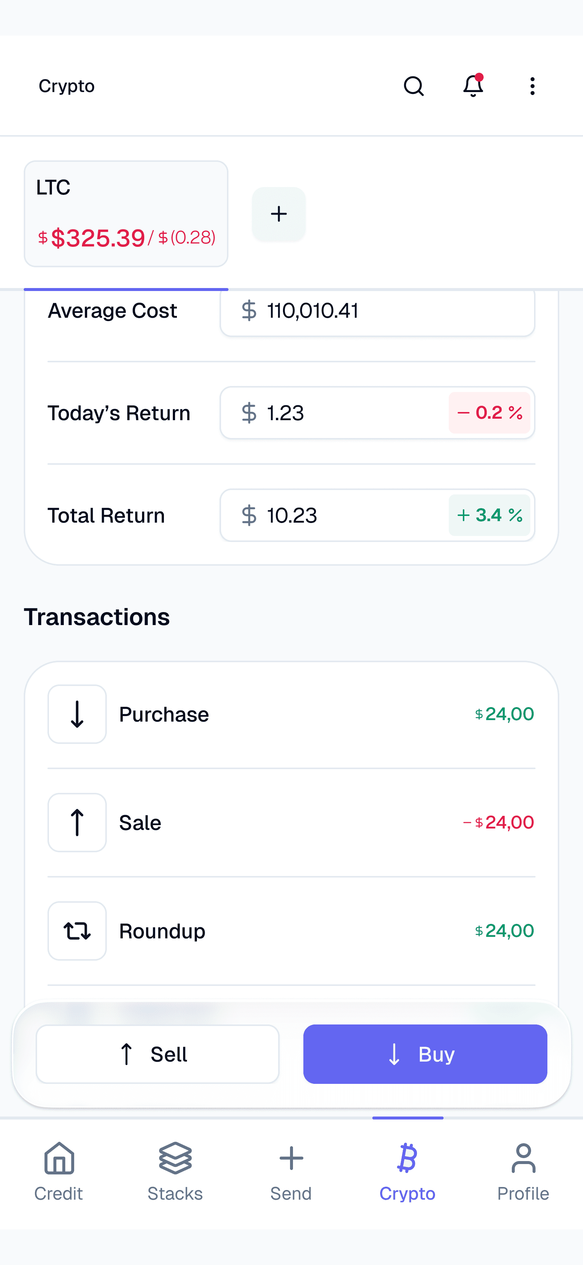This screenshot has width=583, height=1265.
Task: Tap the +3.4 % change badge
Action: (489, 515)
